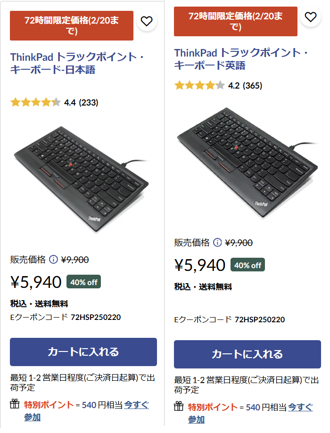Toggle the wishlist heart on the English keyboard card
Image resolution: width=330 pixels, height=433 pixels.
pyautogui.click(x=311, y=16)
